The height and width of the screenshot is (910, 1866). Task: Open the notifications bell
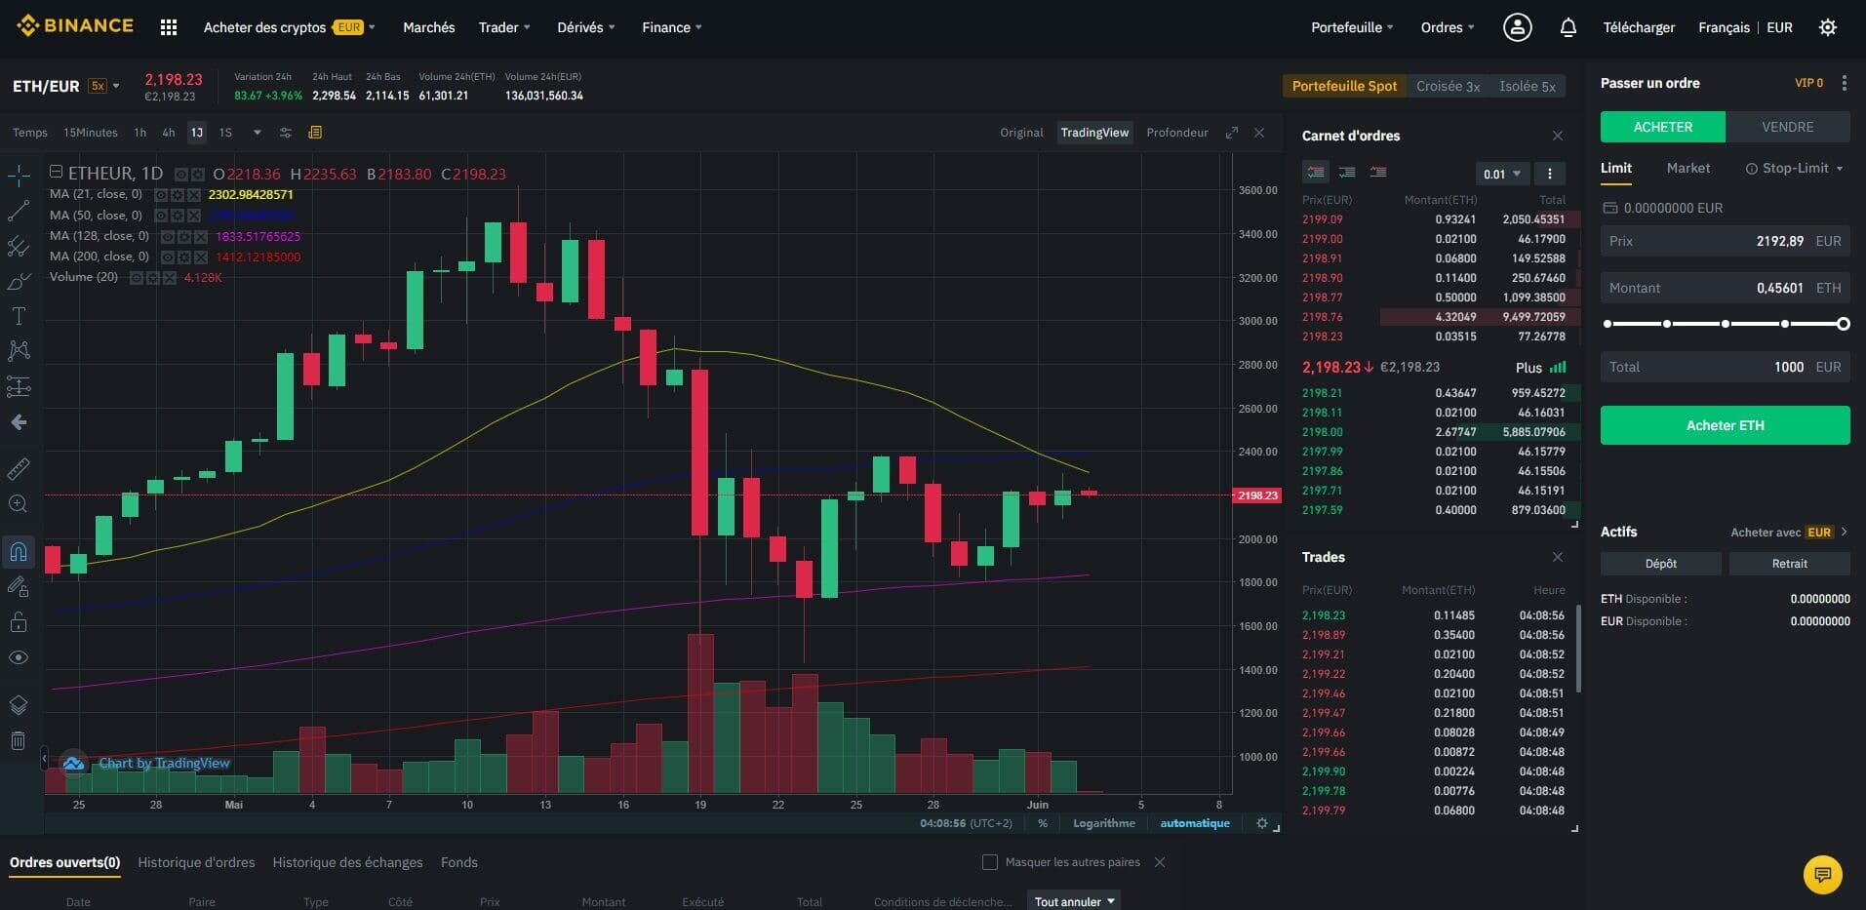pyautogui.click(x=1568, y=28)
